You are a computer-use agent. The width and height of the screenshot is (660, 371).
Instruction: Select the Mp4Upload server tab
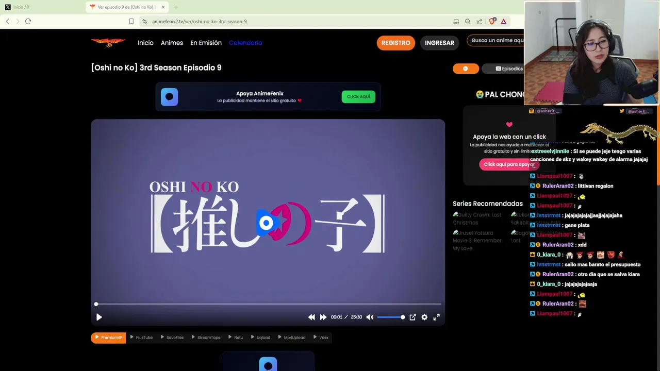[x=292, y=338]
